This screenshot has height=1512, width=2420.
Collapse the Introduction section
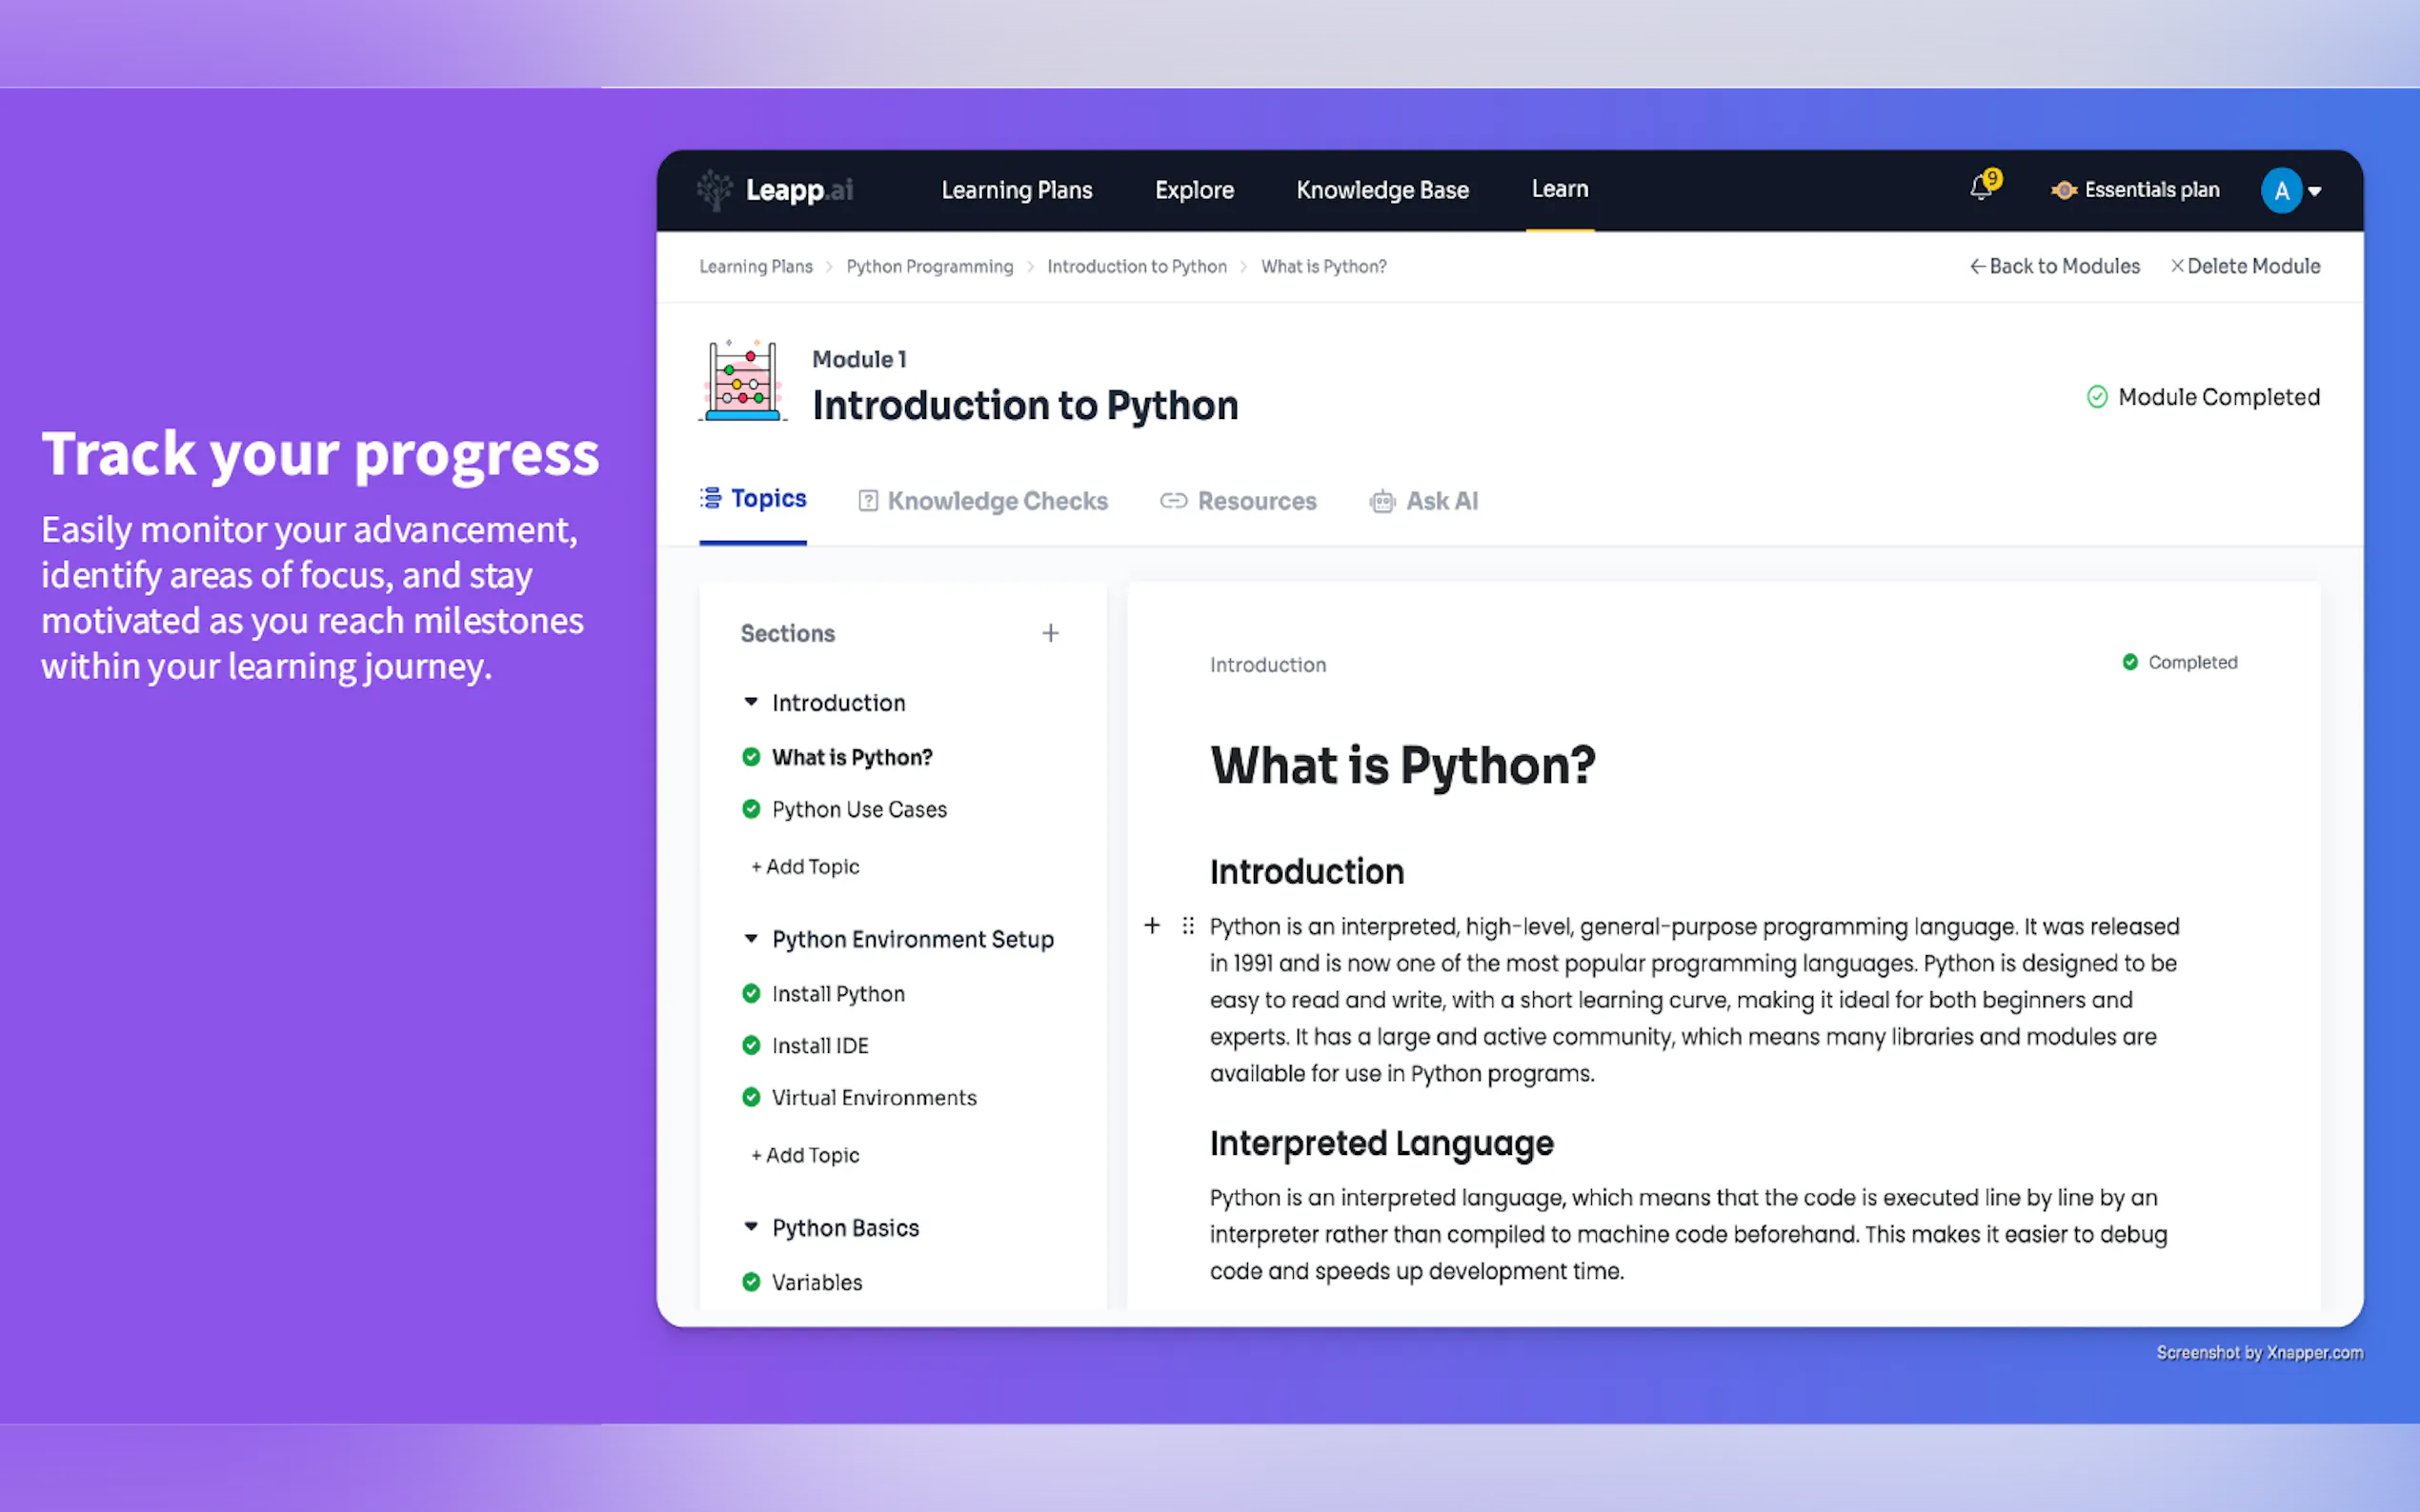coord(752,702)
